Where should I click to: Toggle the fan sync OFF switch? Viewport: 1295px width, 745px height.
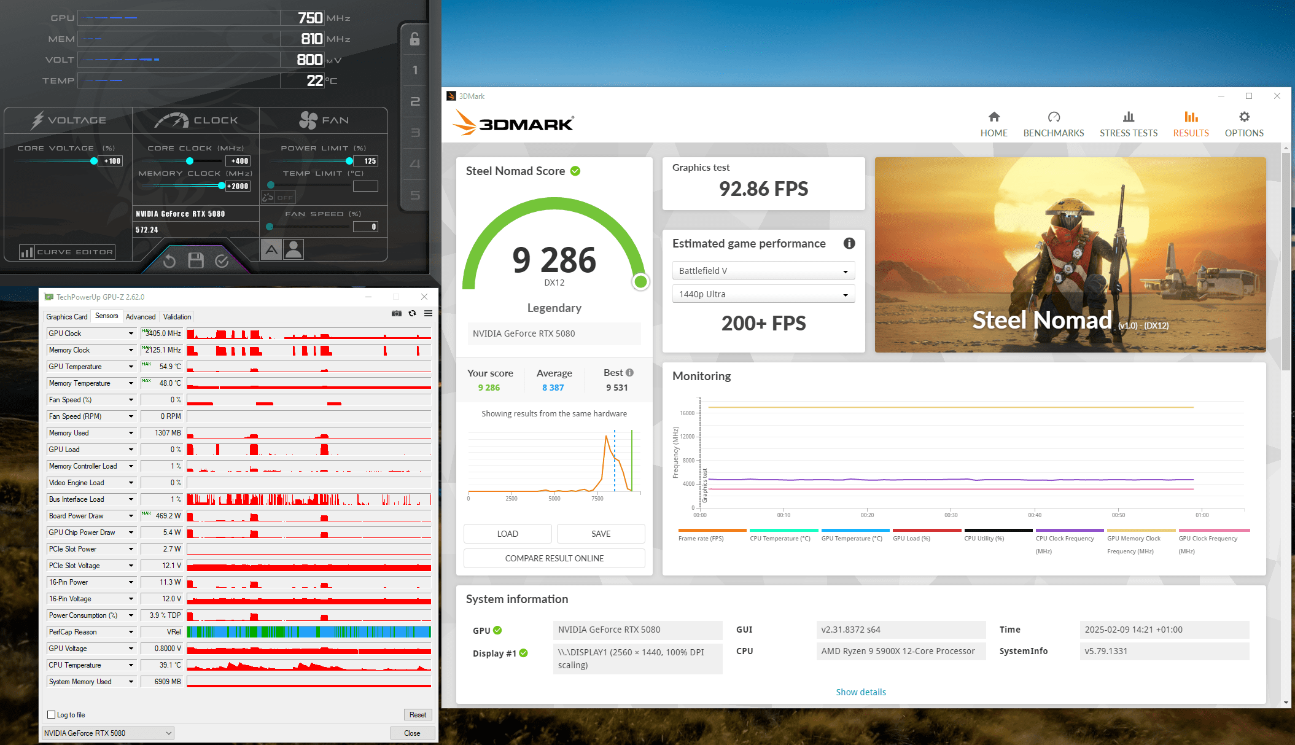click(279, 197)
